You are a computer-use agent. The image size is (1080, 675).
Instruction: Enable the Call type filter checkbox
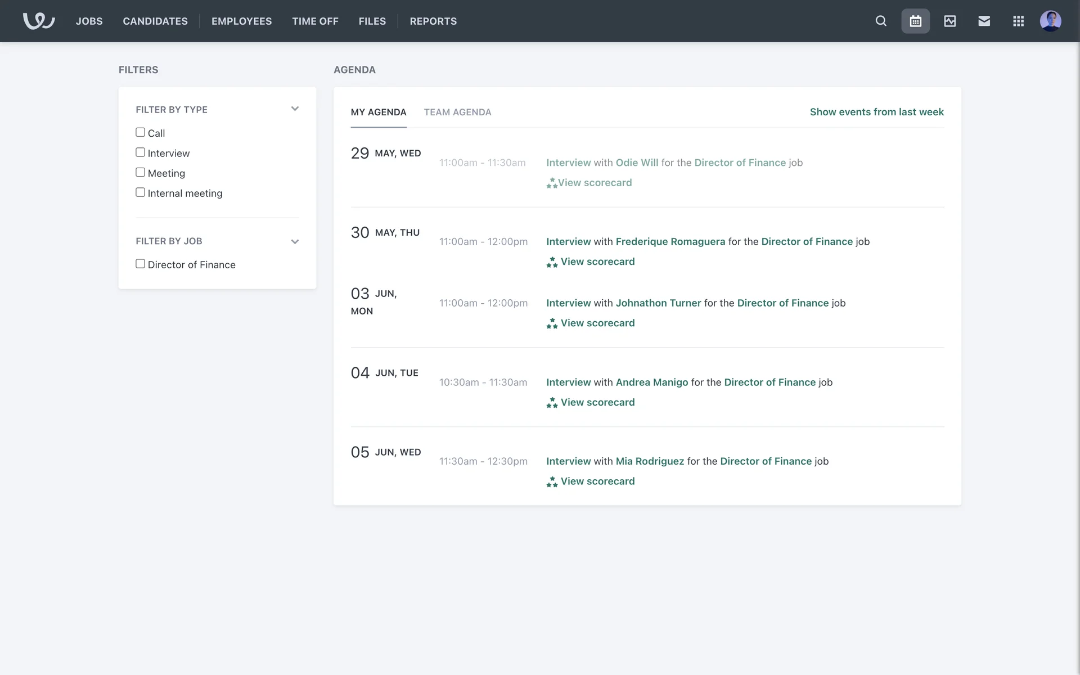coord(140,132)
